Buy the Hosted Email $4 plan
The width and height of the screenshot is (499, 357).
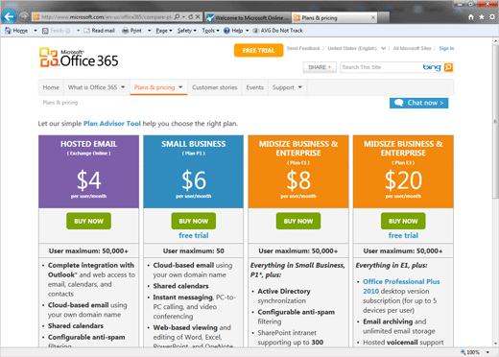click(88, 221)
